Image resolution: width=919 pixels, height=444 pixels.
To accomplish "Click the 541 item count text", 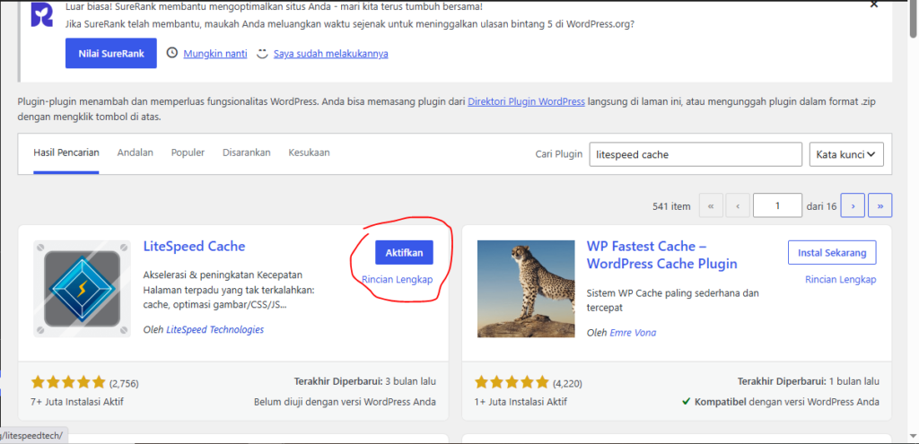I will [671, 206].
